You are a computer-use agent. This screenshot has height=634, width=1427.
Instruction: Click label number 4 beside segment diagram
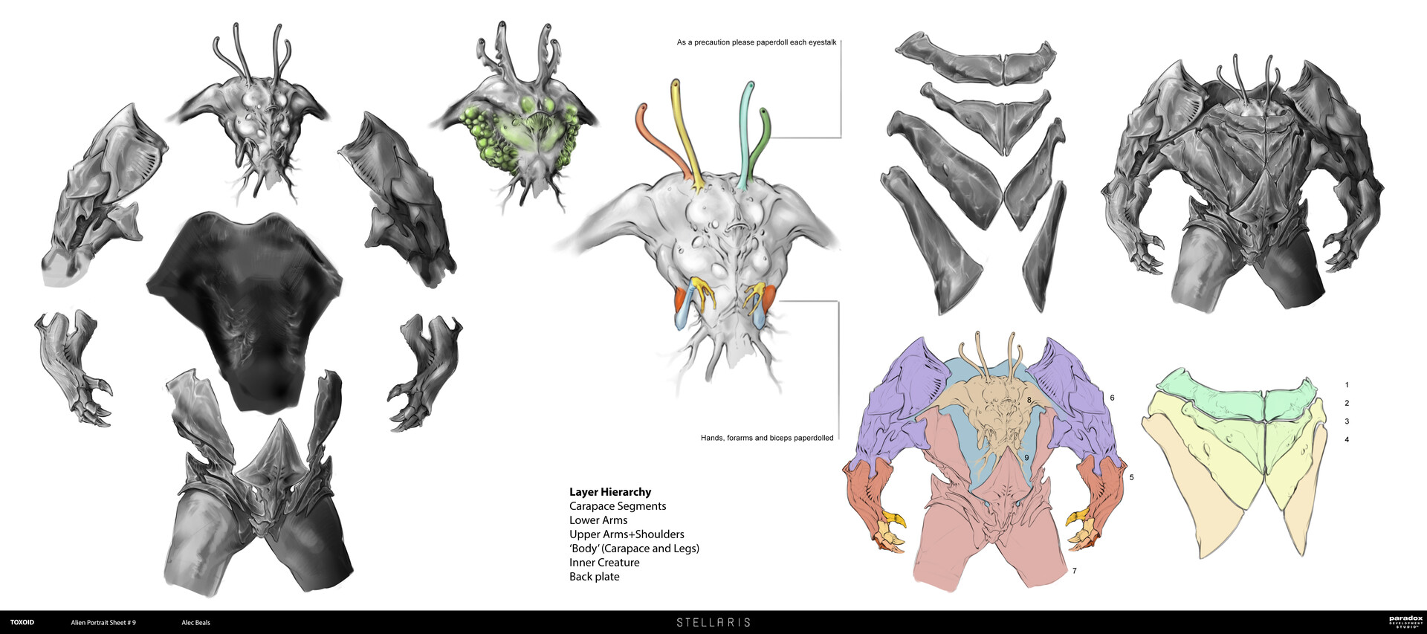click(1347, 439)
